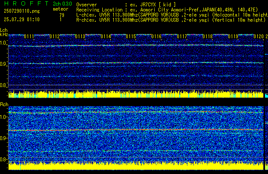The width and height of the screenshot is (268, 174).
Task: Click the R-ch receiver description line
Action: 171,20
